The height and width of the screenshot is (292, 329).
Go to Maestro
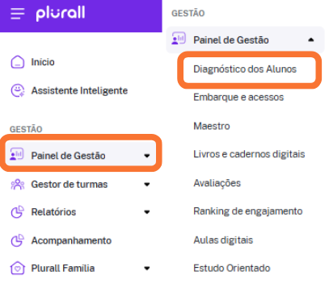click(x=212, y=126)
